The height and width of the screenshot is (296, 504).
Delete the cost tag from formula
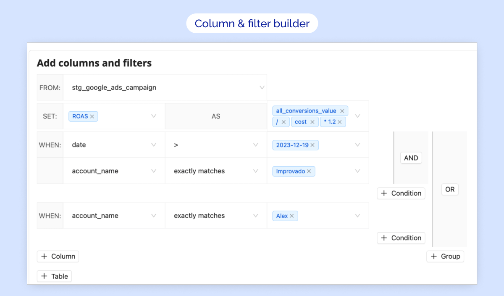pyautogui.click(x=312, y=122)
